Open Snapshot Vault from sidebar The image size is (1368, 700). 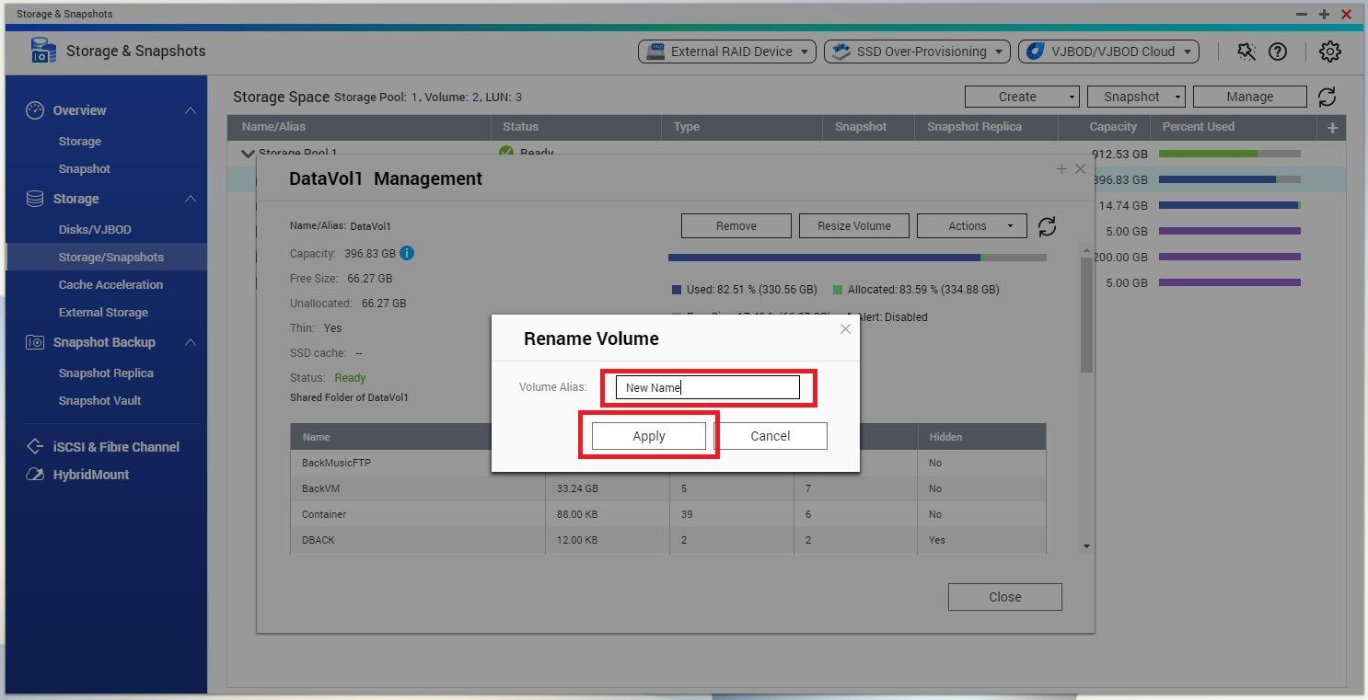tap(99, 401)
